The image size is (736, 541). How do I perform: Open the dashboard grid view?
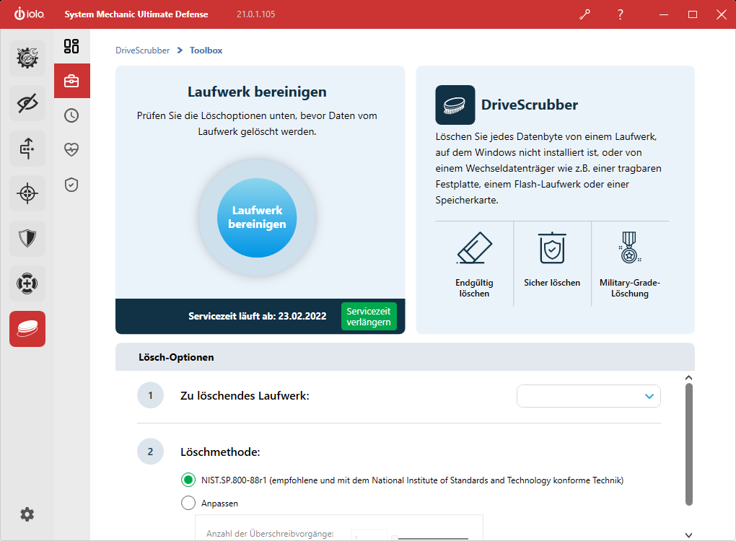pyautogui.click(x=71, y=46)
